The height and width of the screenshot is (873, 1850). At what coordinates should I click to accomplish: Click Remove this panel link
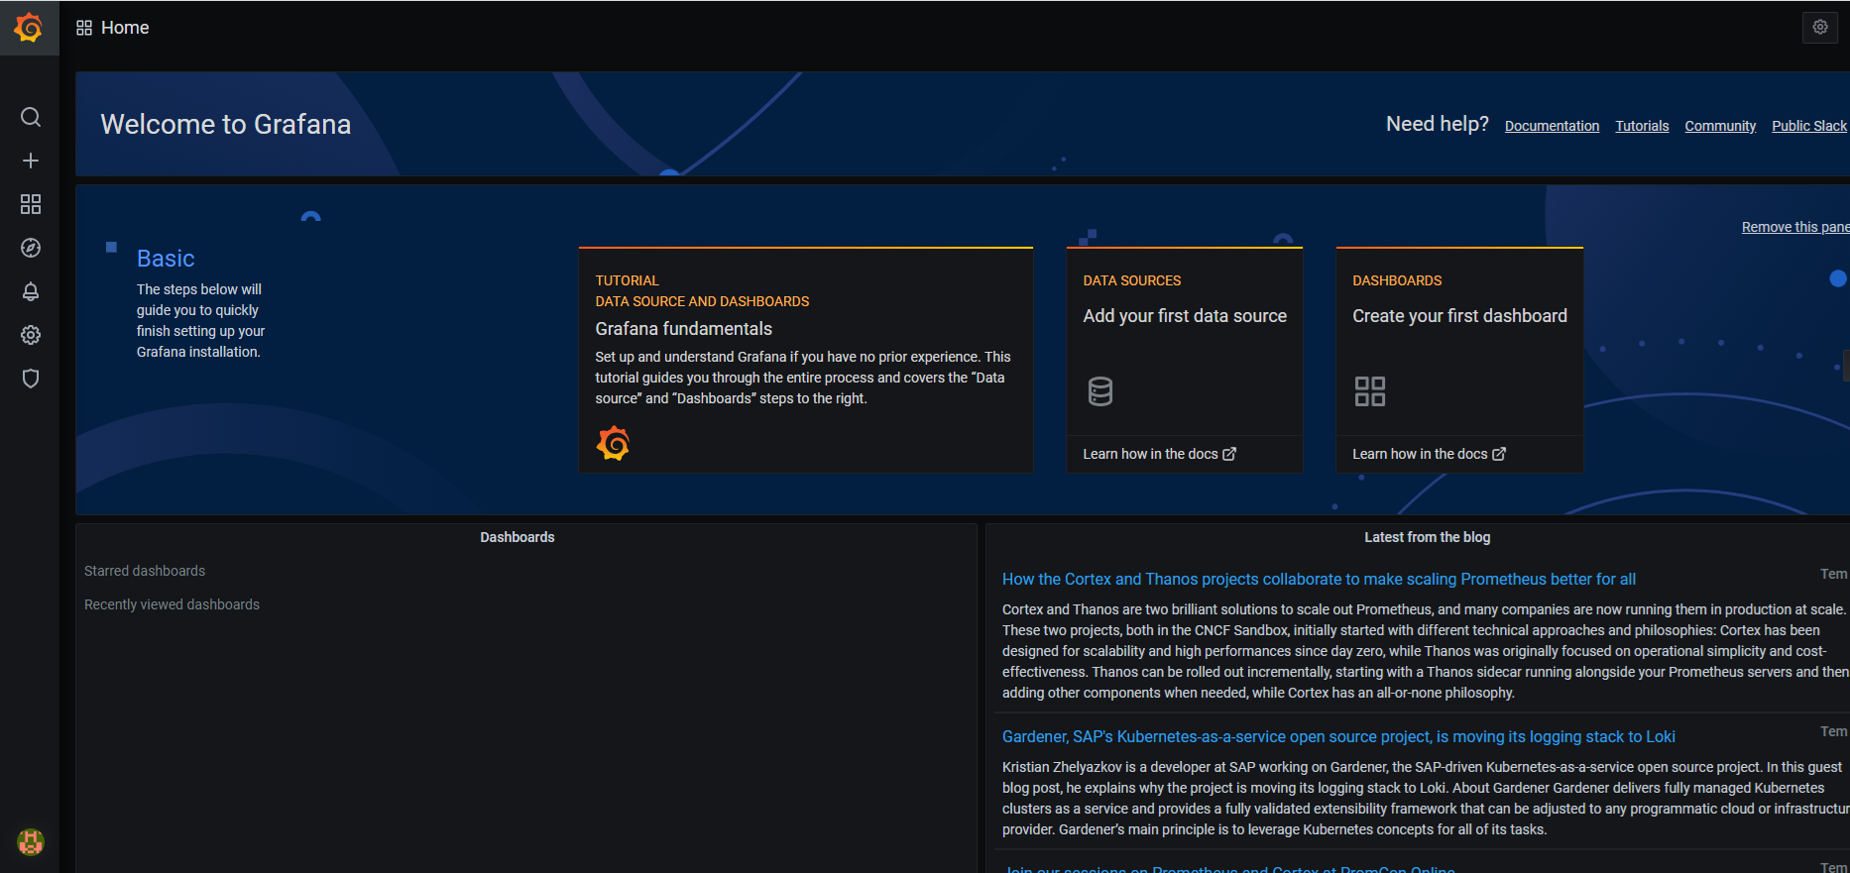point(1795,227)
